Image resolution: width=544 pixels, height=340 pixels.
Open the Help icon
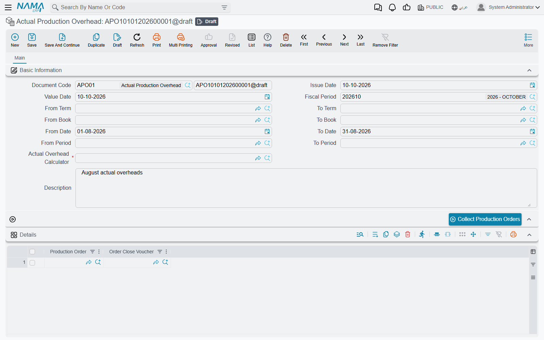click(268, 37)
